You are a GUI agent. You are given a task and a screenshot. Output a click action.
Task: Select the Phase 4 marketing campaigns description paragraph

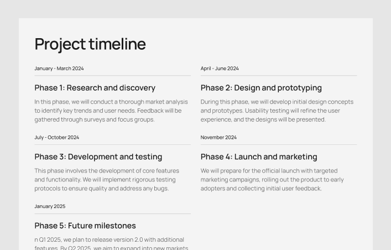272,180
